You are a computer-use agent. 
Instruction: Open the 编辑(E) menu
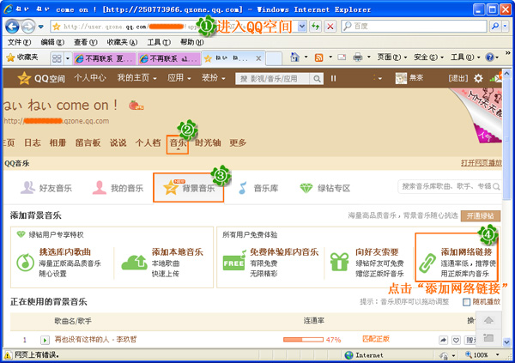click(x=52, y=42)
